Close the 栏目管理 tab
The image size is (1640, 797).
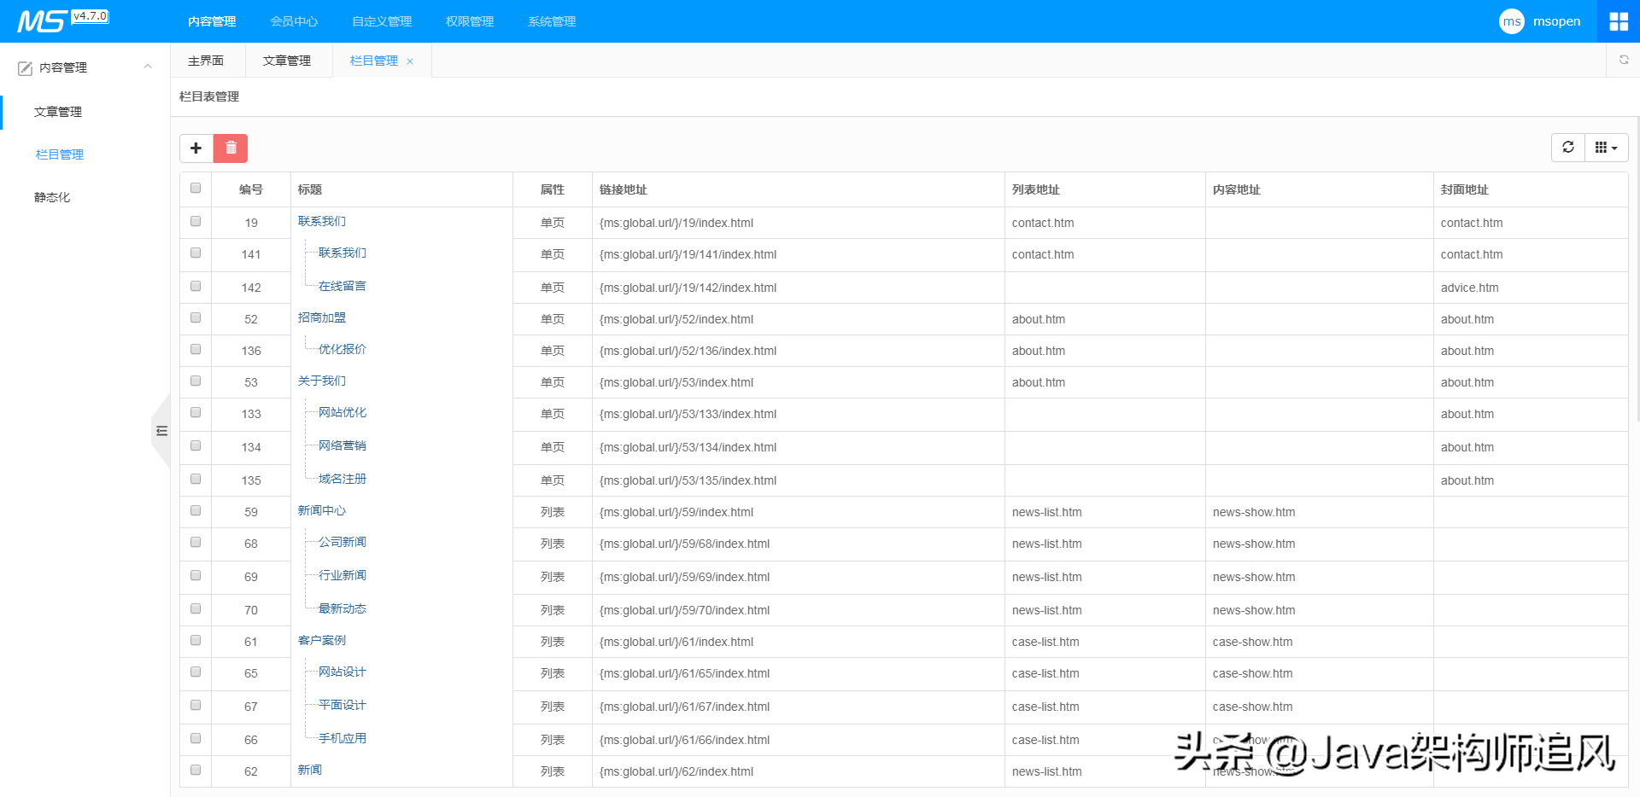pos(410,61)
